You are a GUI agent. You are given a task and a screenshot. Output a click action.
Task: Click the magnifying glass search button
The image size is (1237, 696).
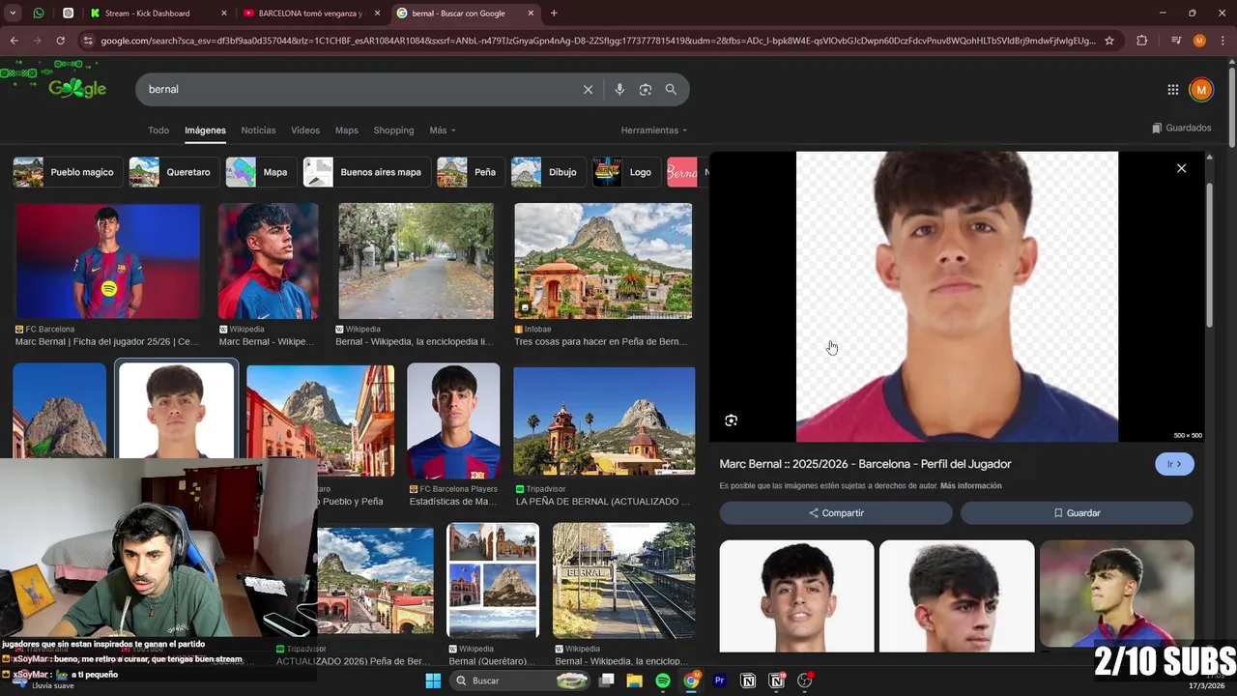point(671,89)
